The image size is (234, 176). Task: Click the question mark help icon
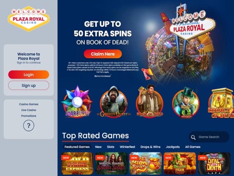tap(29, 126)
